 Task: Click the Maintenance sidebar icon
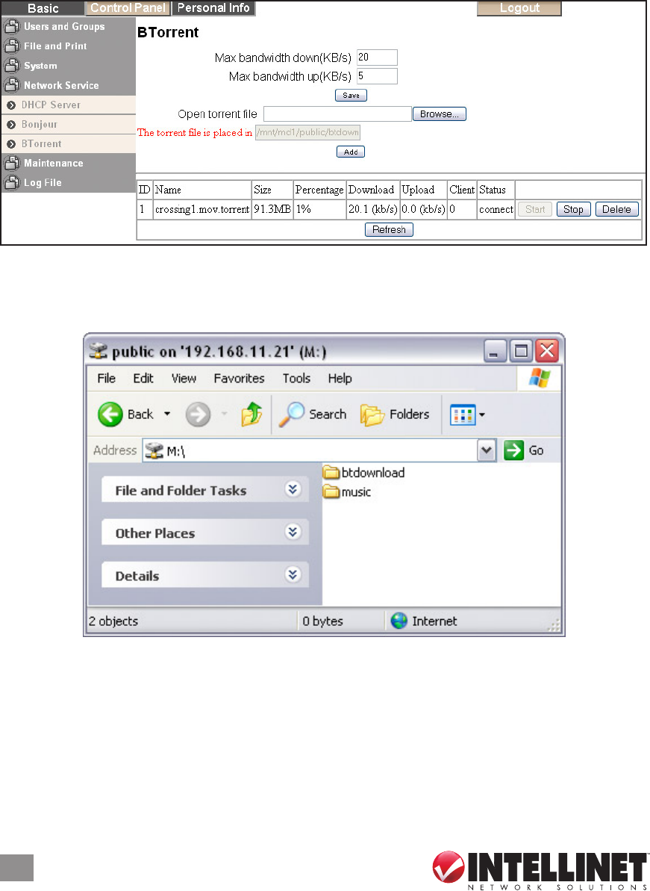pyautogui.click(x=11, y=163)
